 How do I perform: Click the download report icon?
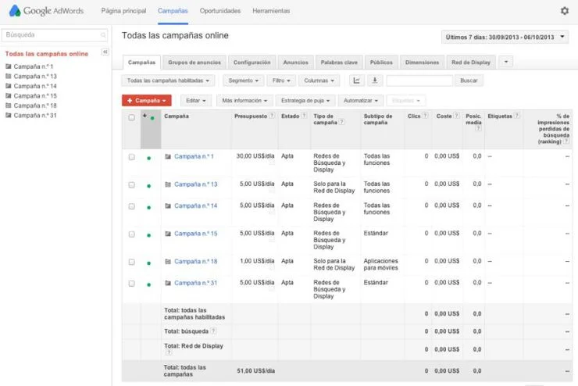click(374, 80)
